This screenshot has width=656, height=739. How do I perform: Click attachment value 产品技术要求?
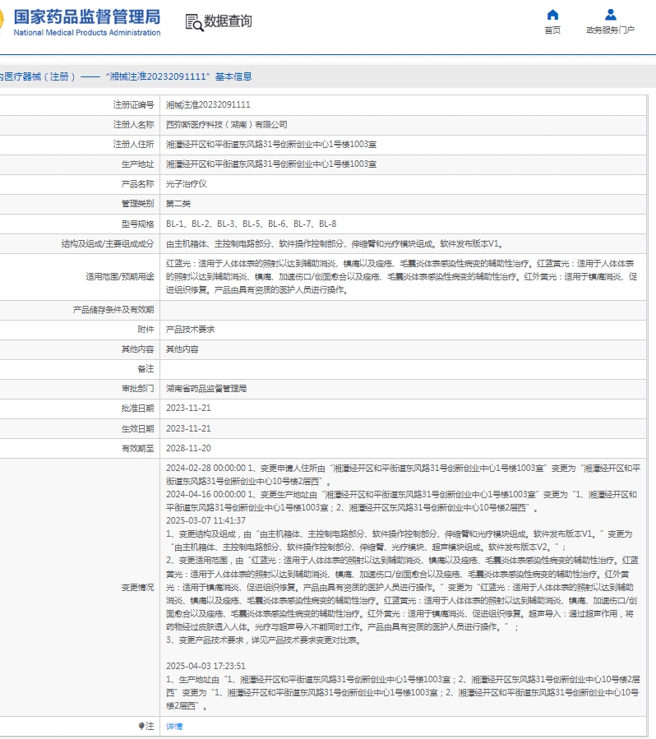tap(190, 330)
